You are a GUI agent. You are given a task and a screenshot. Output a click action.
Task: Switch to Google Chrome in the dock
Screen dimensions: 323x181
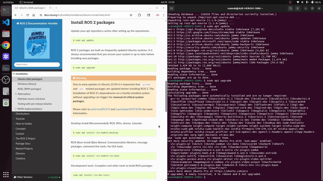[x=6, y=45]
